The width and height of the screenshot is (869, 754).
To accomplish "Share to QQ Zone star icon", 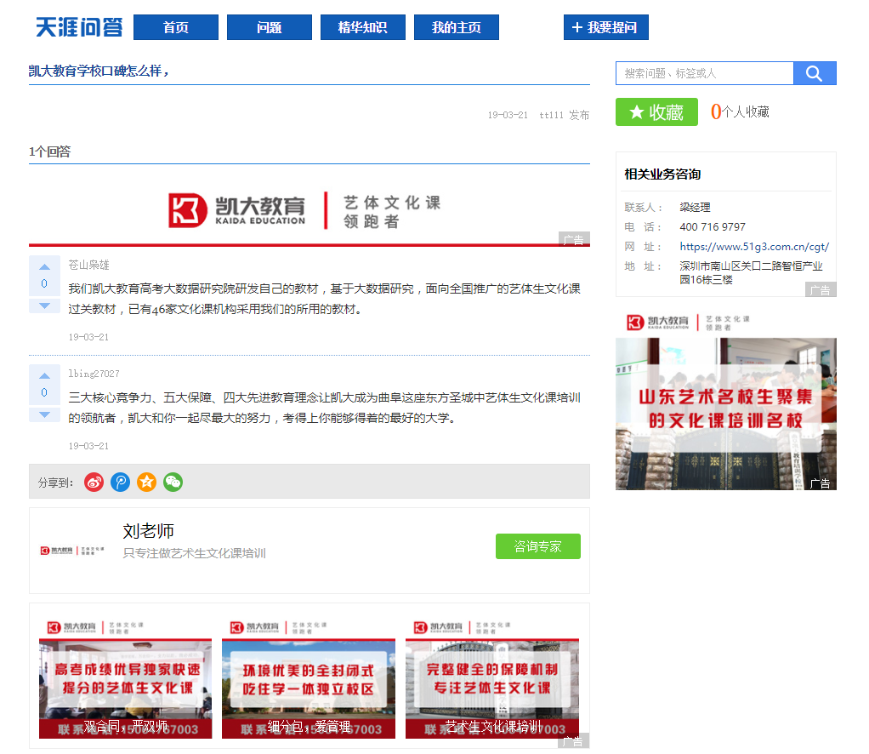I will (147, 483).
